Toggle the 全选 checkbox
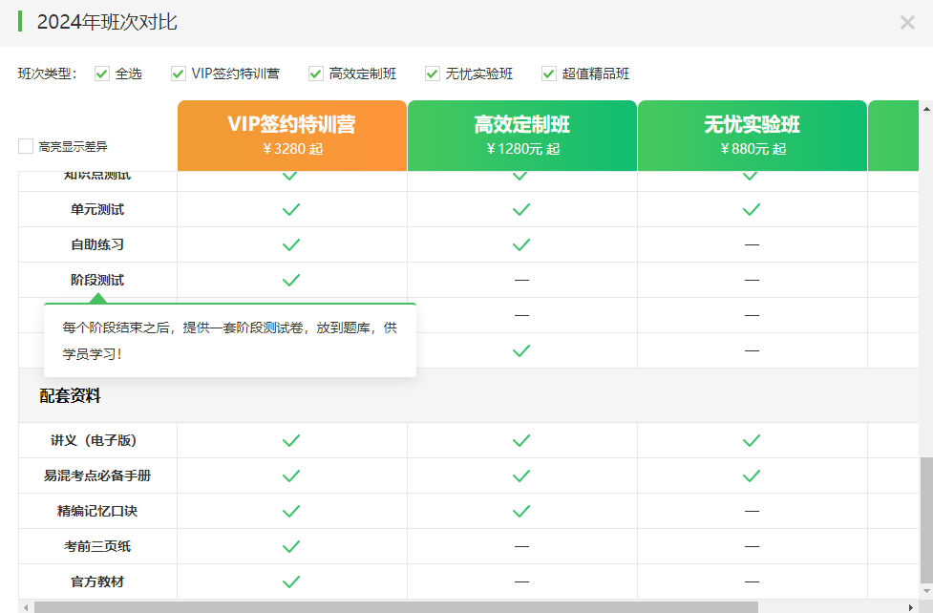The image size is (933, 613). 102,74
